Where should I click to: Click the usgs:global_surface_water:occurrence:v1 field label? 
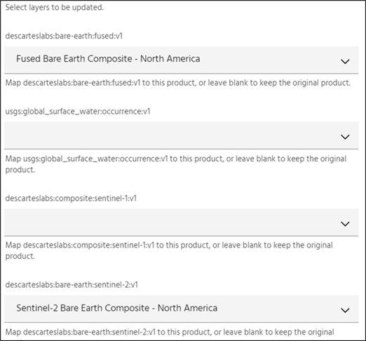point(78,112)
